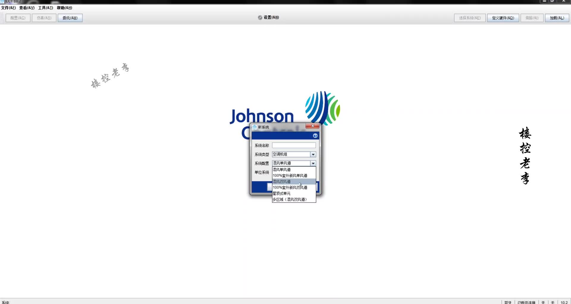Open the 文件 menu
The width and height of the screenshot is (571, 304).
click(8, 8)
